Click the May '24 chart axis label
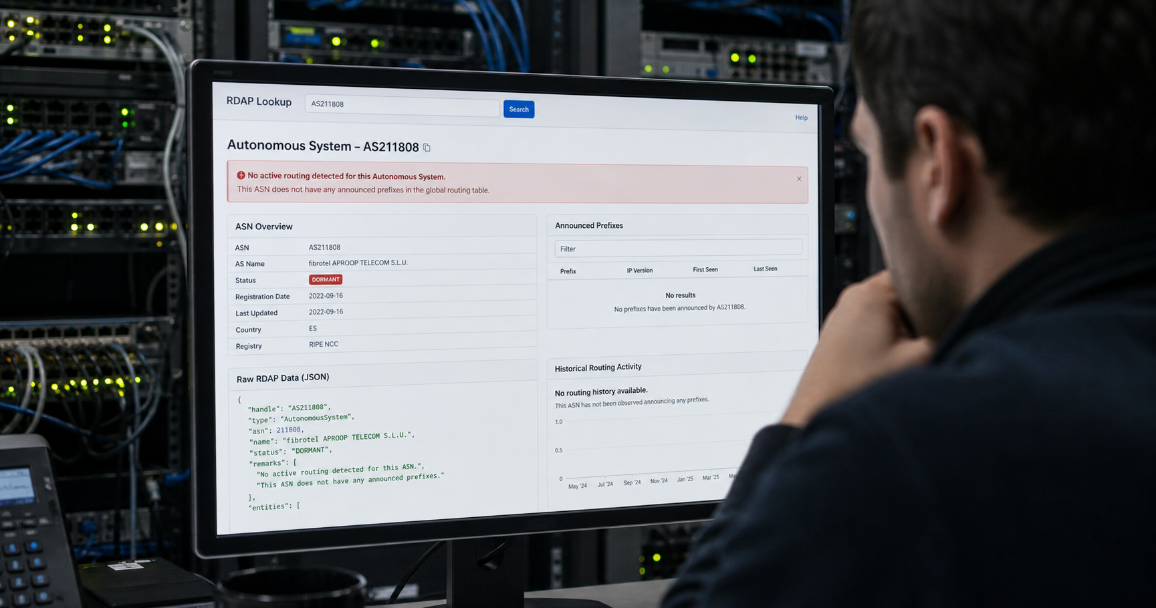The height and width of the screenshot is (608, 1156). coord(578,486)
